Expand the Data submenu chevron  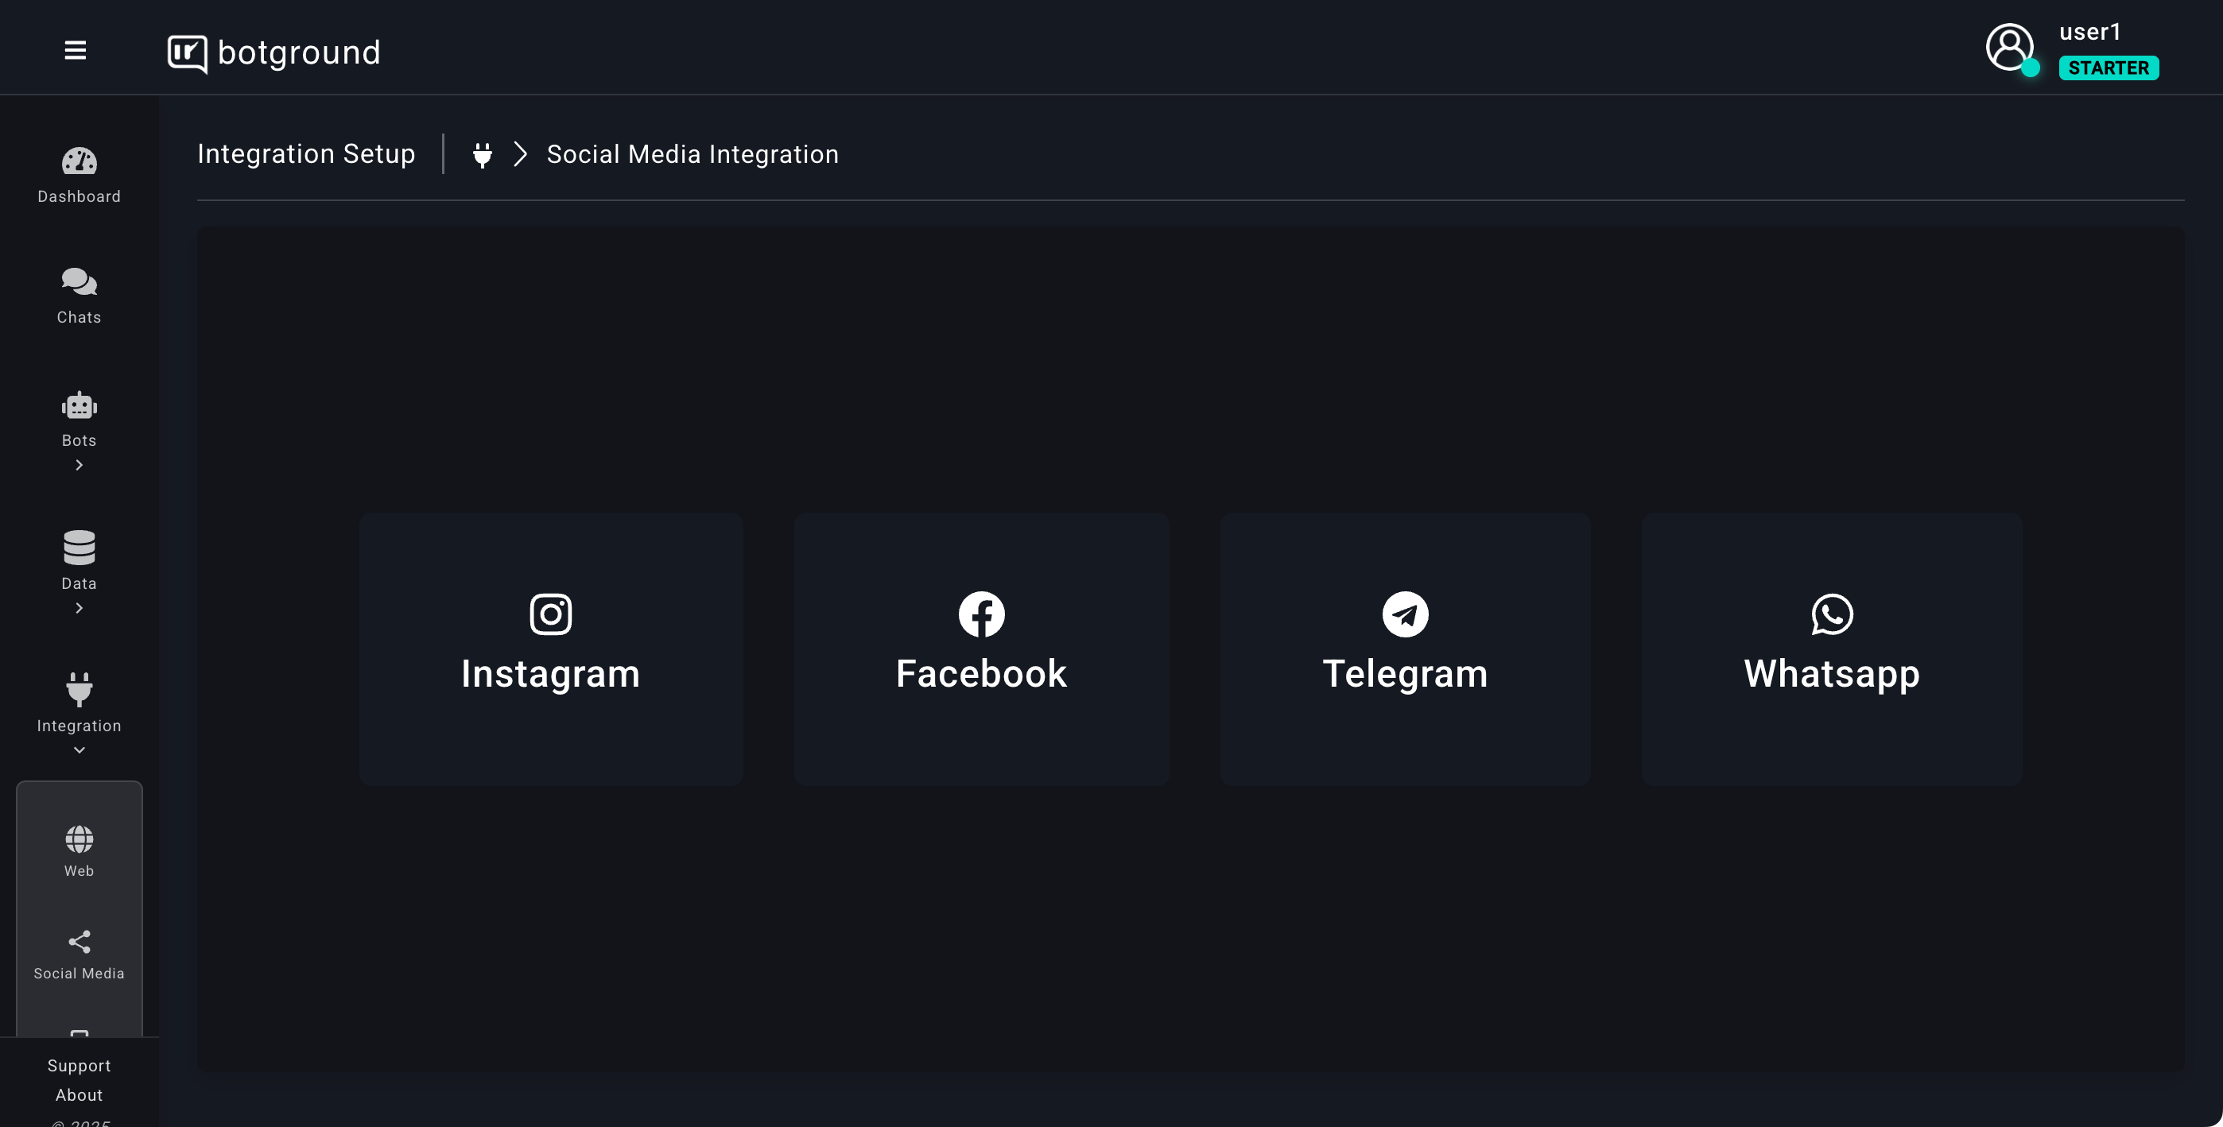[79, 608]
